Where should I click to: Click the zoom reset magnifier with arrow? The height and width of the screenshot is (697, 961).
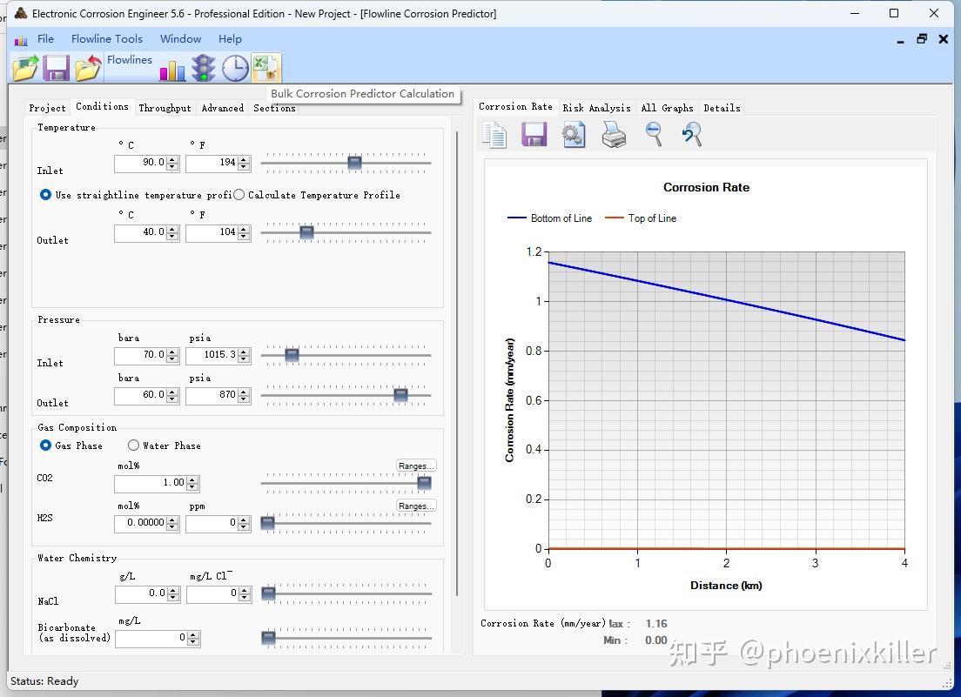tap(692, 134)
